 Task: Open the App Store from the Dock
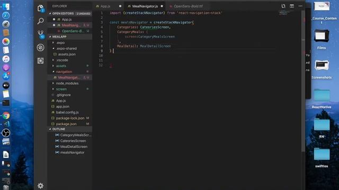click(x=6, y=76)
